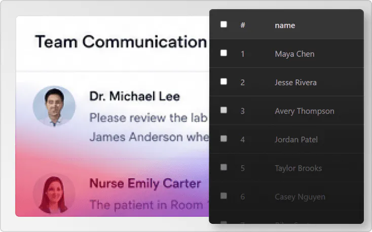This screenshot has height=232, width=372.
Task: Select the name Jesse Rivera
Action: pos(295,83)
